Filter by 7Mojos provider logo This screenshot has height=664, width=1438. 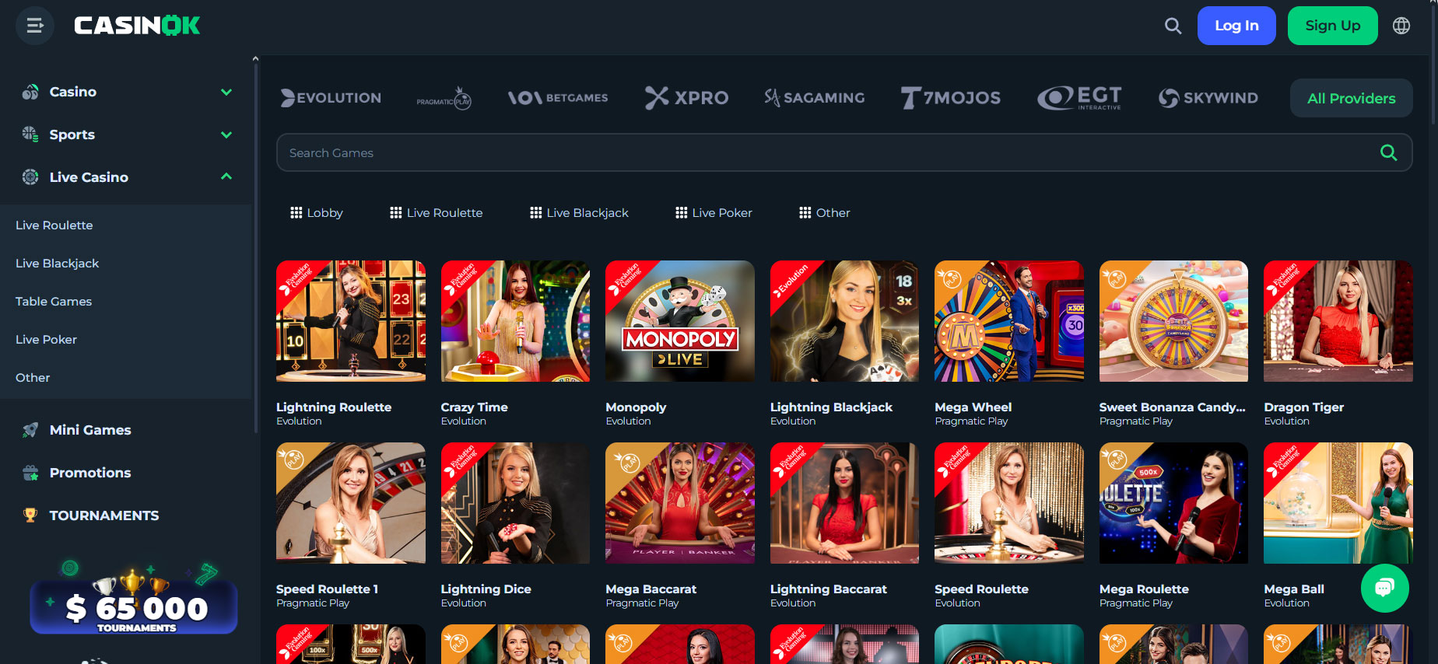[x=951, y=98]
